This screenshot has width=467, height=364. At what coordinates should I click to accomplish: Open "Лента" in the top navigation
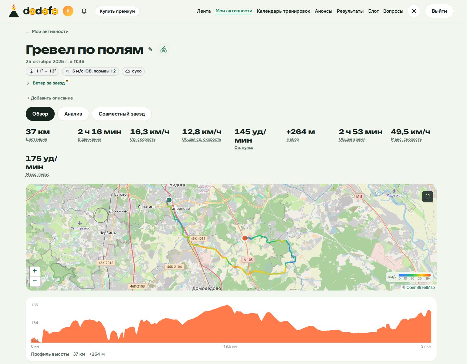(x=204, y=11)
